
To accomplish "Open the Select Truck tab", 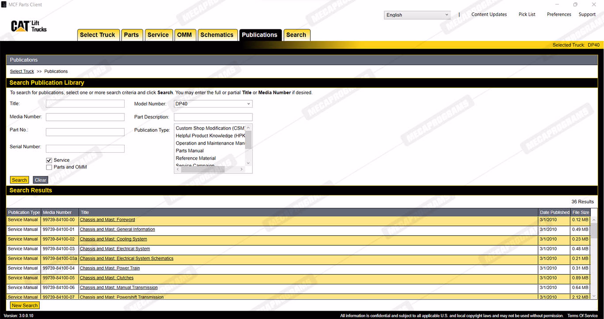I will coord(97,35).
